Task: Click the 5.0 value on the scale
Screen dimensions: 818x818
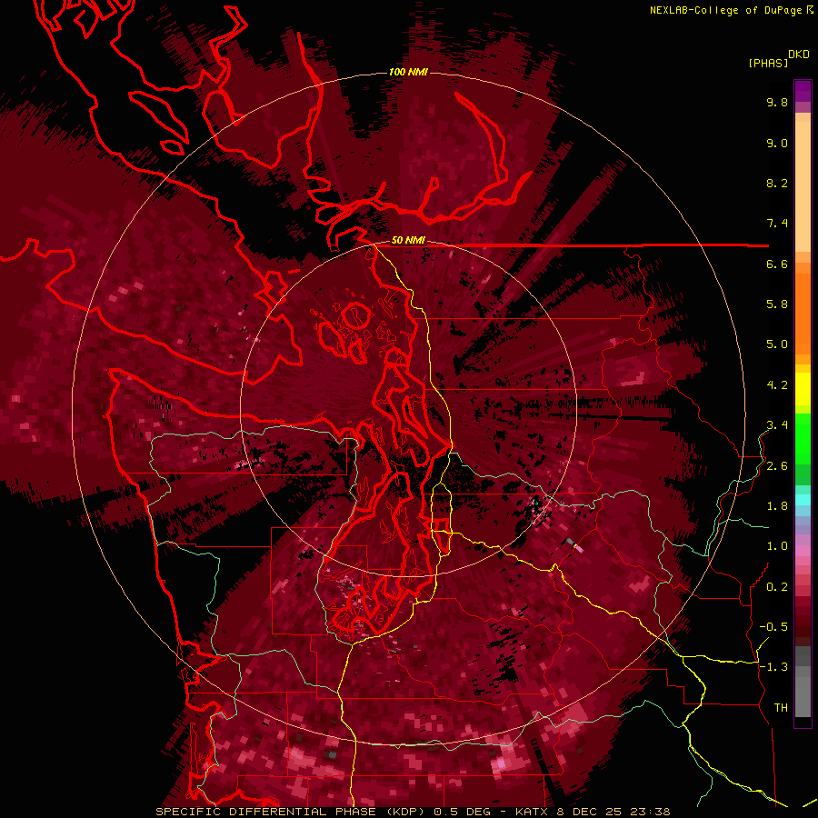Action: 777,344
